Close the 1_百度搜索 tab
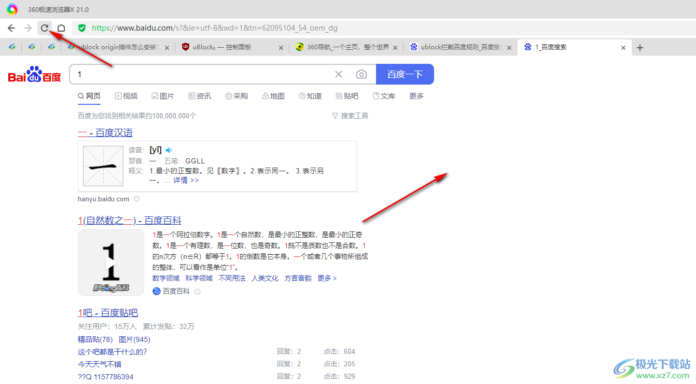Image resolution: width=696 pixels, height=384 pixels. pyautogui.click(x=623, y=48)
